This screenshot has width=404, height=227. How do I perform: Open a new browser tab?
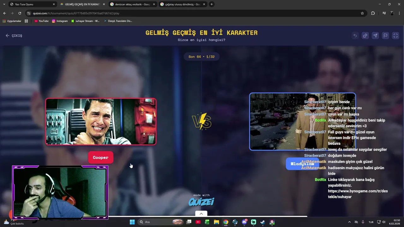tap(211, 4)
